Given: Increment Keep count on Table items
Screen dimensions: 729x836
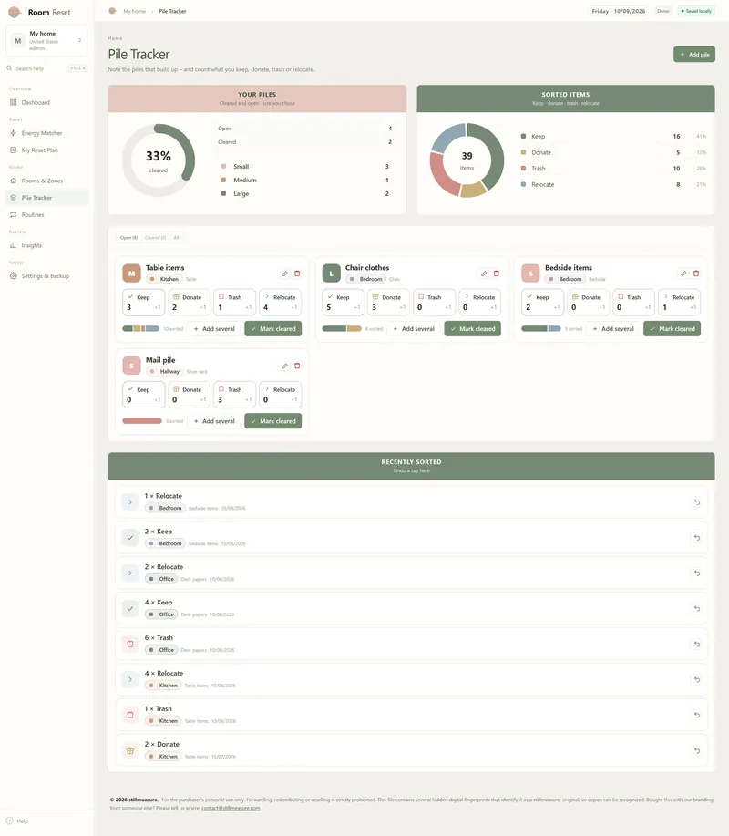Looking at the screenshot, I should click(143, 303).
